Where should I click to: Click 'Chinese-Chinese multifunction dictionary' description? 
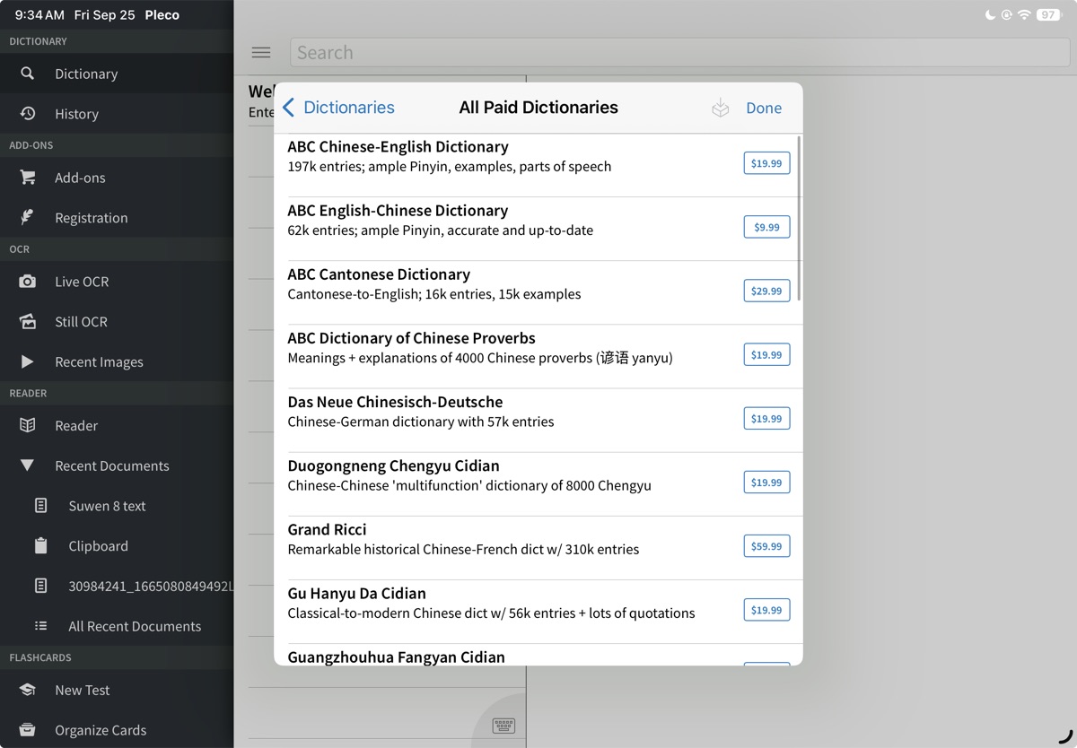click(469, 485)
